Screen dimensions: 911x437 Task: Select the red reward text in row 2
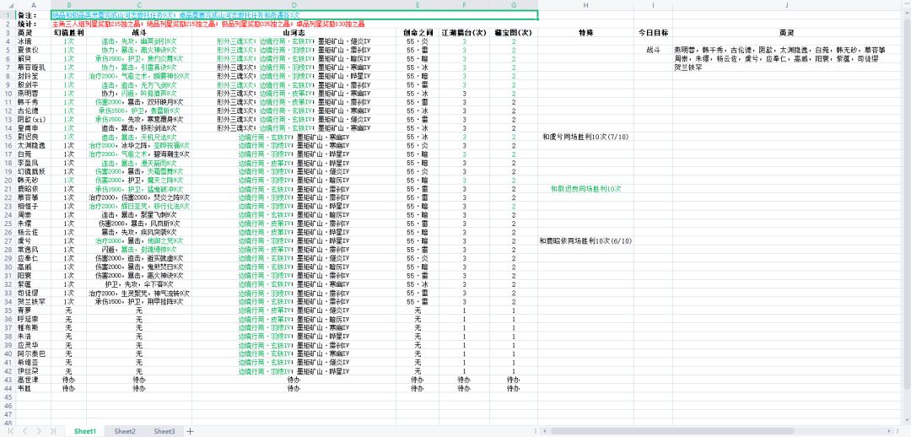208,24
